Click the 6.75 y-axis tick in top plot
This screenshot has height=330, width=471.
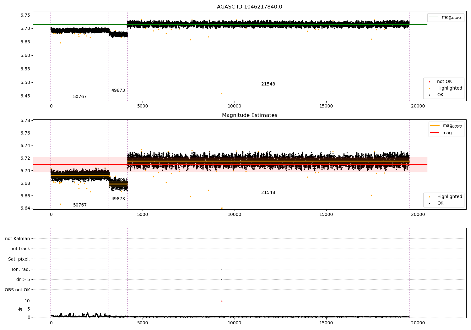(x=25, y=15)
